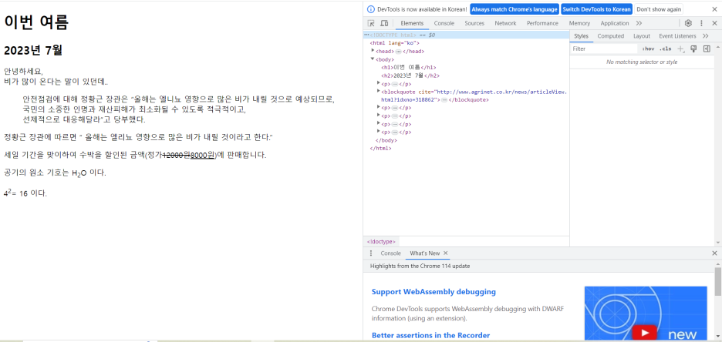
Task: Expand the collapsed ellipsis inside head tag
Action: click(398, 52)
